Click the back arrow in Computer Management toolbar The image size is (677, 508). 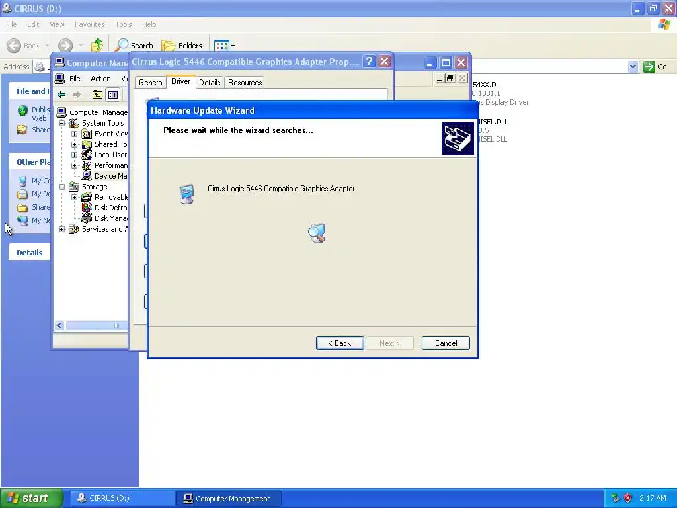pyautogui.click(x=61, y=95)
